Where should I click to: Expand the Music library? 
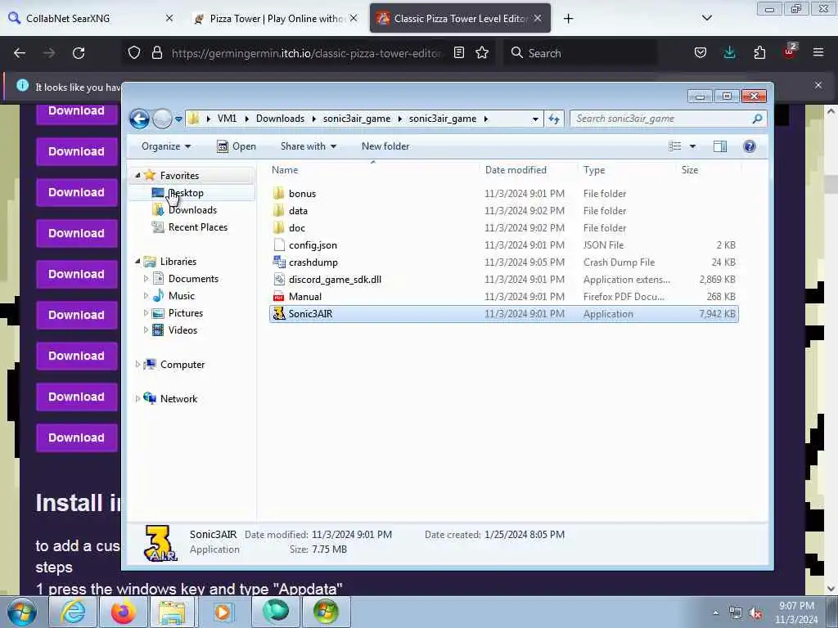146,295
